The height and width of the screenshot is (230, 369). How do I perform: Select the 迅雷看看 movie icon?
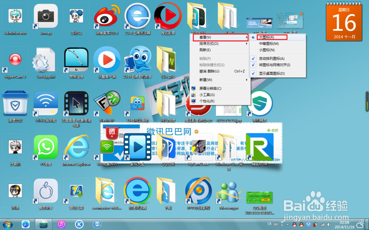(x=76, y=109)
